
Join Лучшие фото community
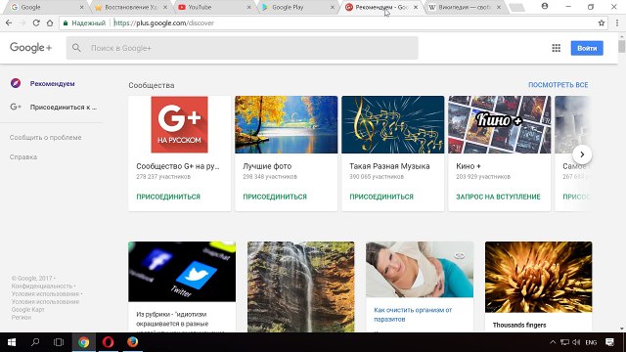click(x=275, y=197)
